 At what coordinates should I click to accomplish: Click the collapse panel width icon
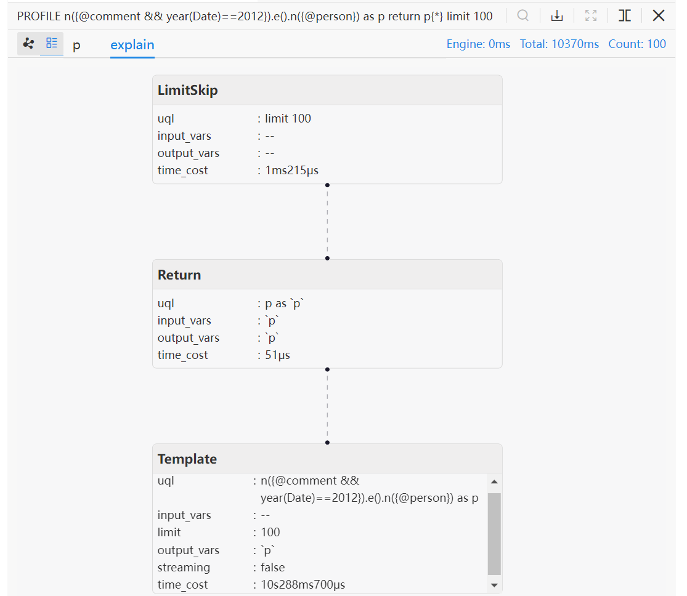point(625,16)
